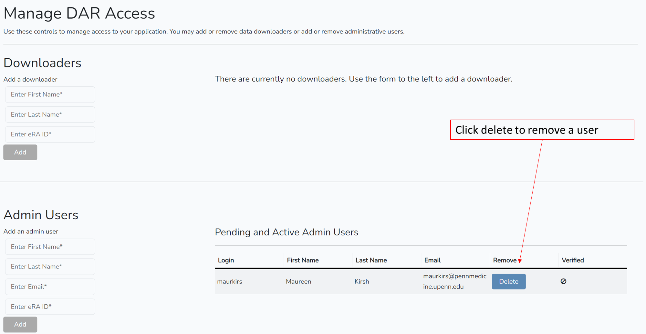Select the downloader eRA ID field
646x334 pixels.
tap(50, 134)
